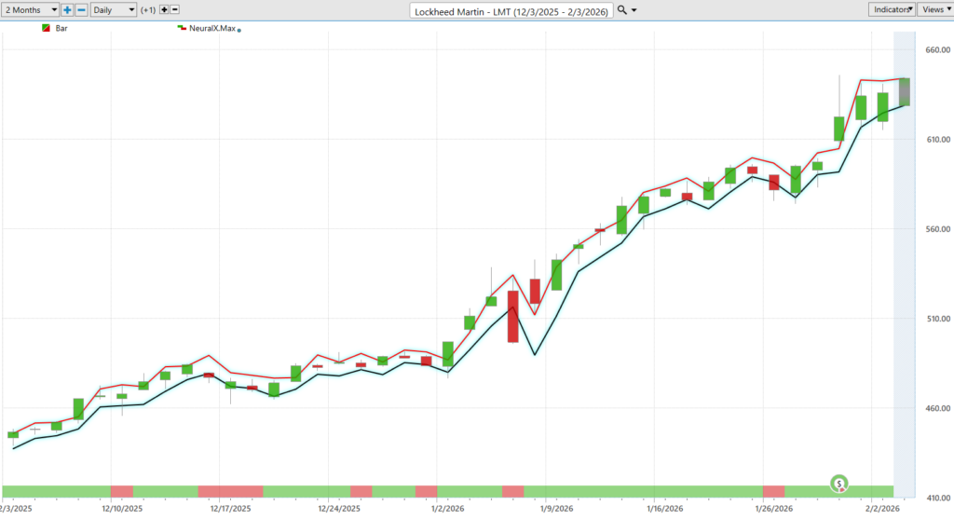954x519 pixels.
Task: Click the blue plus zoom-in button
Action: point(67,9)
